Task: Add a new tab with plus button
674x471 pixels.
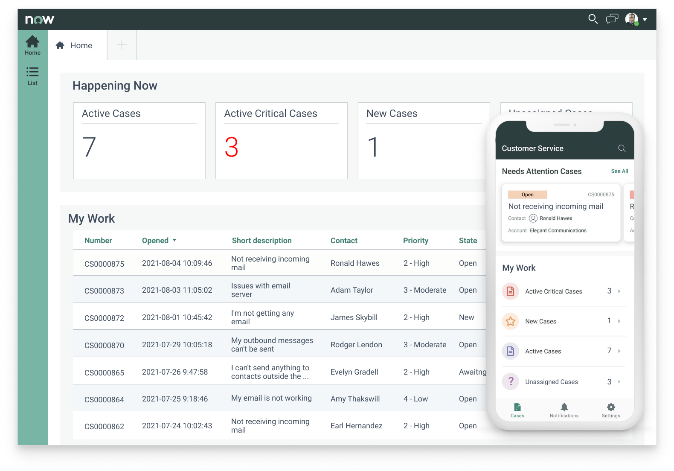Action: pos(122,45)
